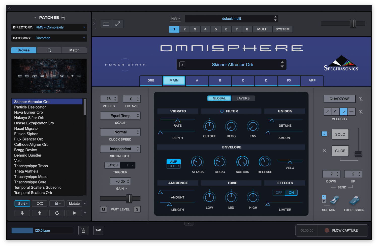Screen dimensions: 378x247
Task: Click the Mutate button
Action: point(74,203)
